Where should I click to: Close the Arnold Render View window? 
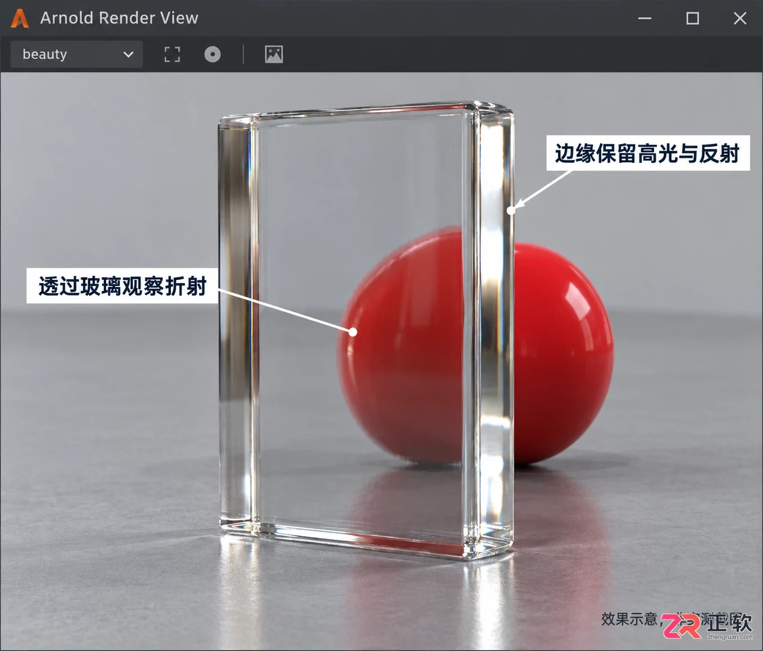[740, 19]
